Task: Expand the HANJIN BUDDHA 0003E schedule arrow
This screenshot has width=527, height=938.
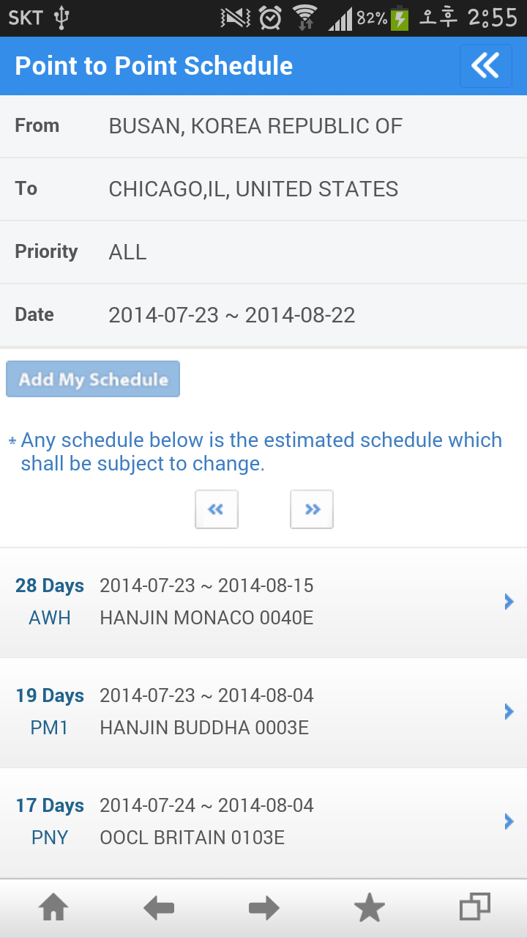Action: pyautogui.click(x=509, y=712)
